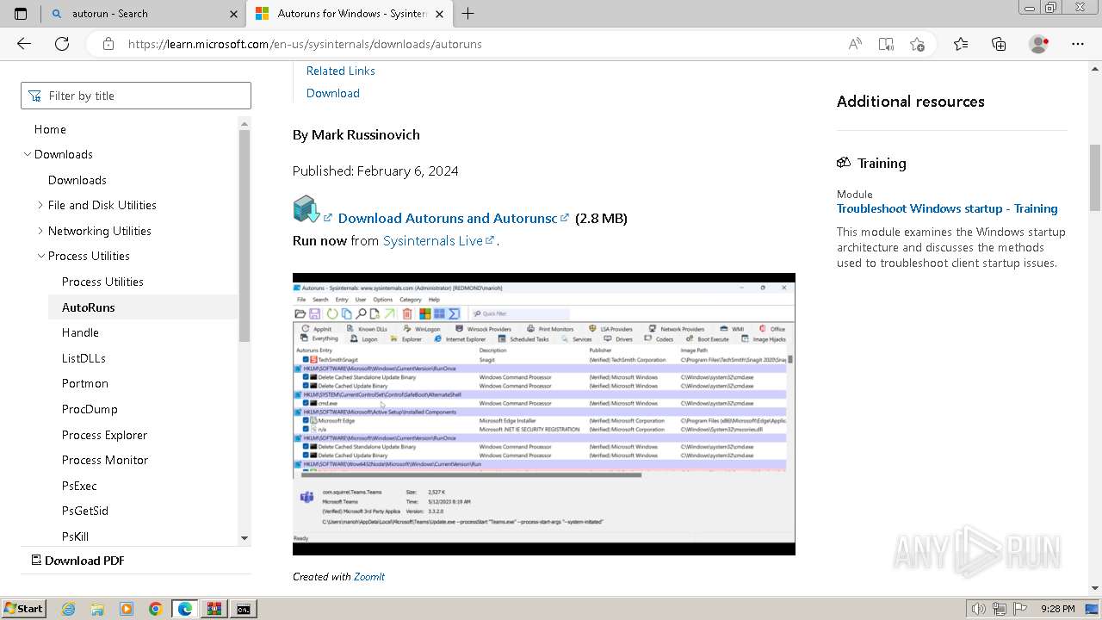Click the Autoruns screenshot image
Screen dimensions: 1102x620
pyautogui.click(x=544, y=414)
